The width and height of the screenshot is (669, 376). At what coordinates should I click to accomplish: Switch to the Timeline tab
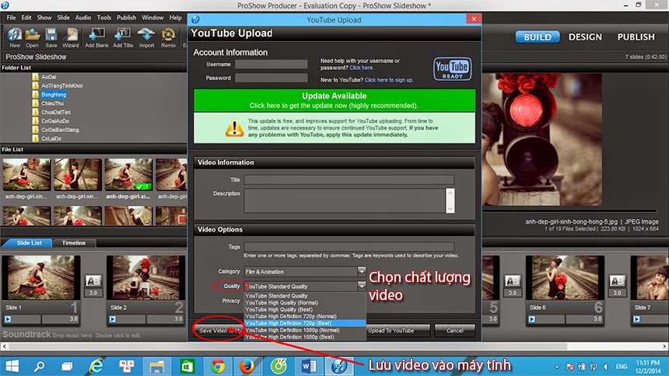coord(74,243)
